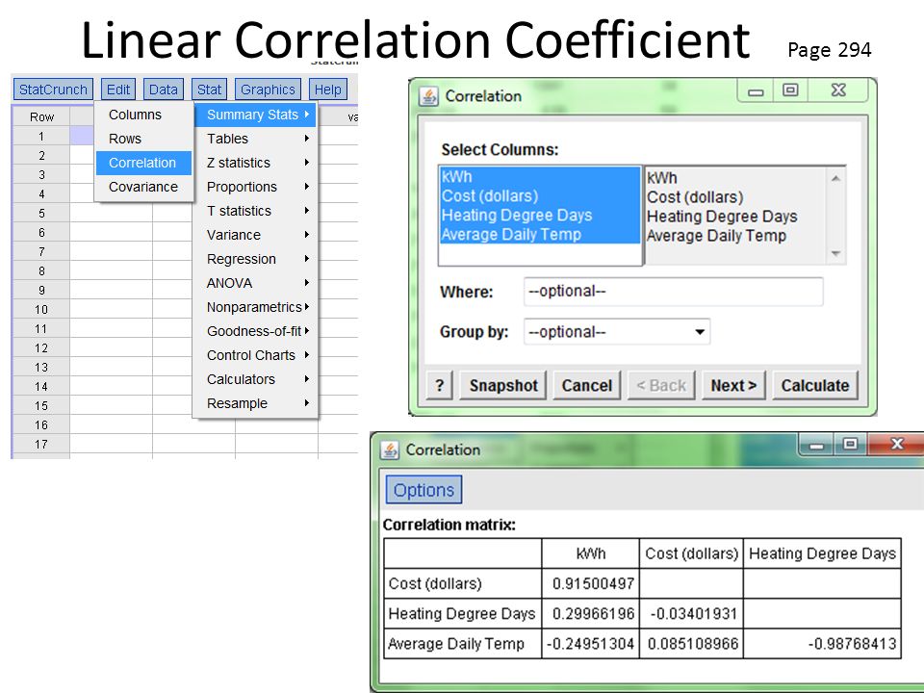Select Covariance in the submenu
Viewport: 924px width, 693px height.
click(143, 187)
